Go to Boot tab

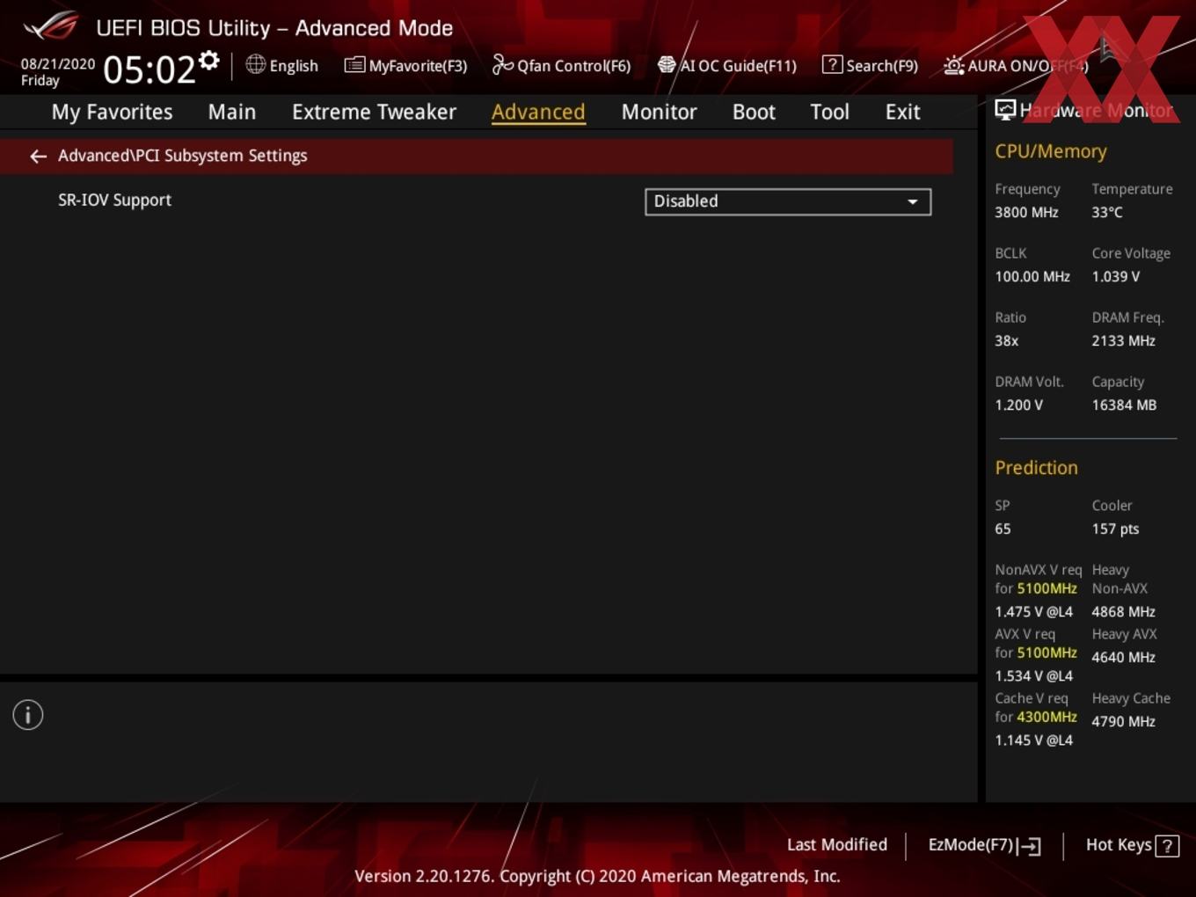(754, 112)
